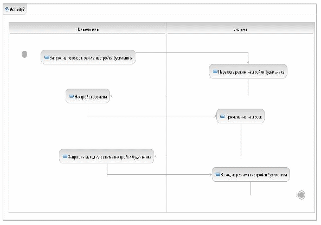Click the icon on the 'Применение настроек' action
The height and width of the screenshot is (225, 321).
click(222, 116)
